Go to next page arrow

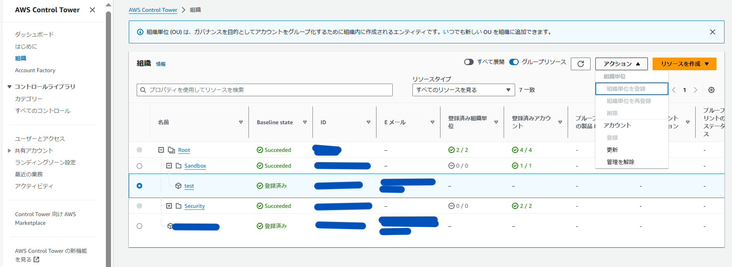click(696, 90)
